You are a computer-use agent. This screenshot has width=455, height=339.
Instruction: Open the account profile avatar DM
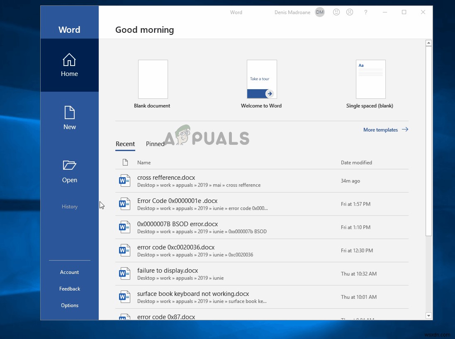320,12
